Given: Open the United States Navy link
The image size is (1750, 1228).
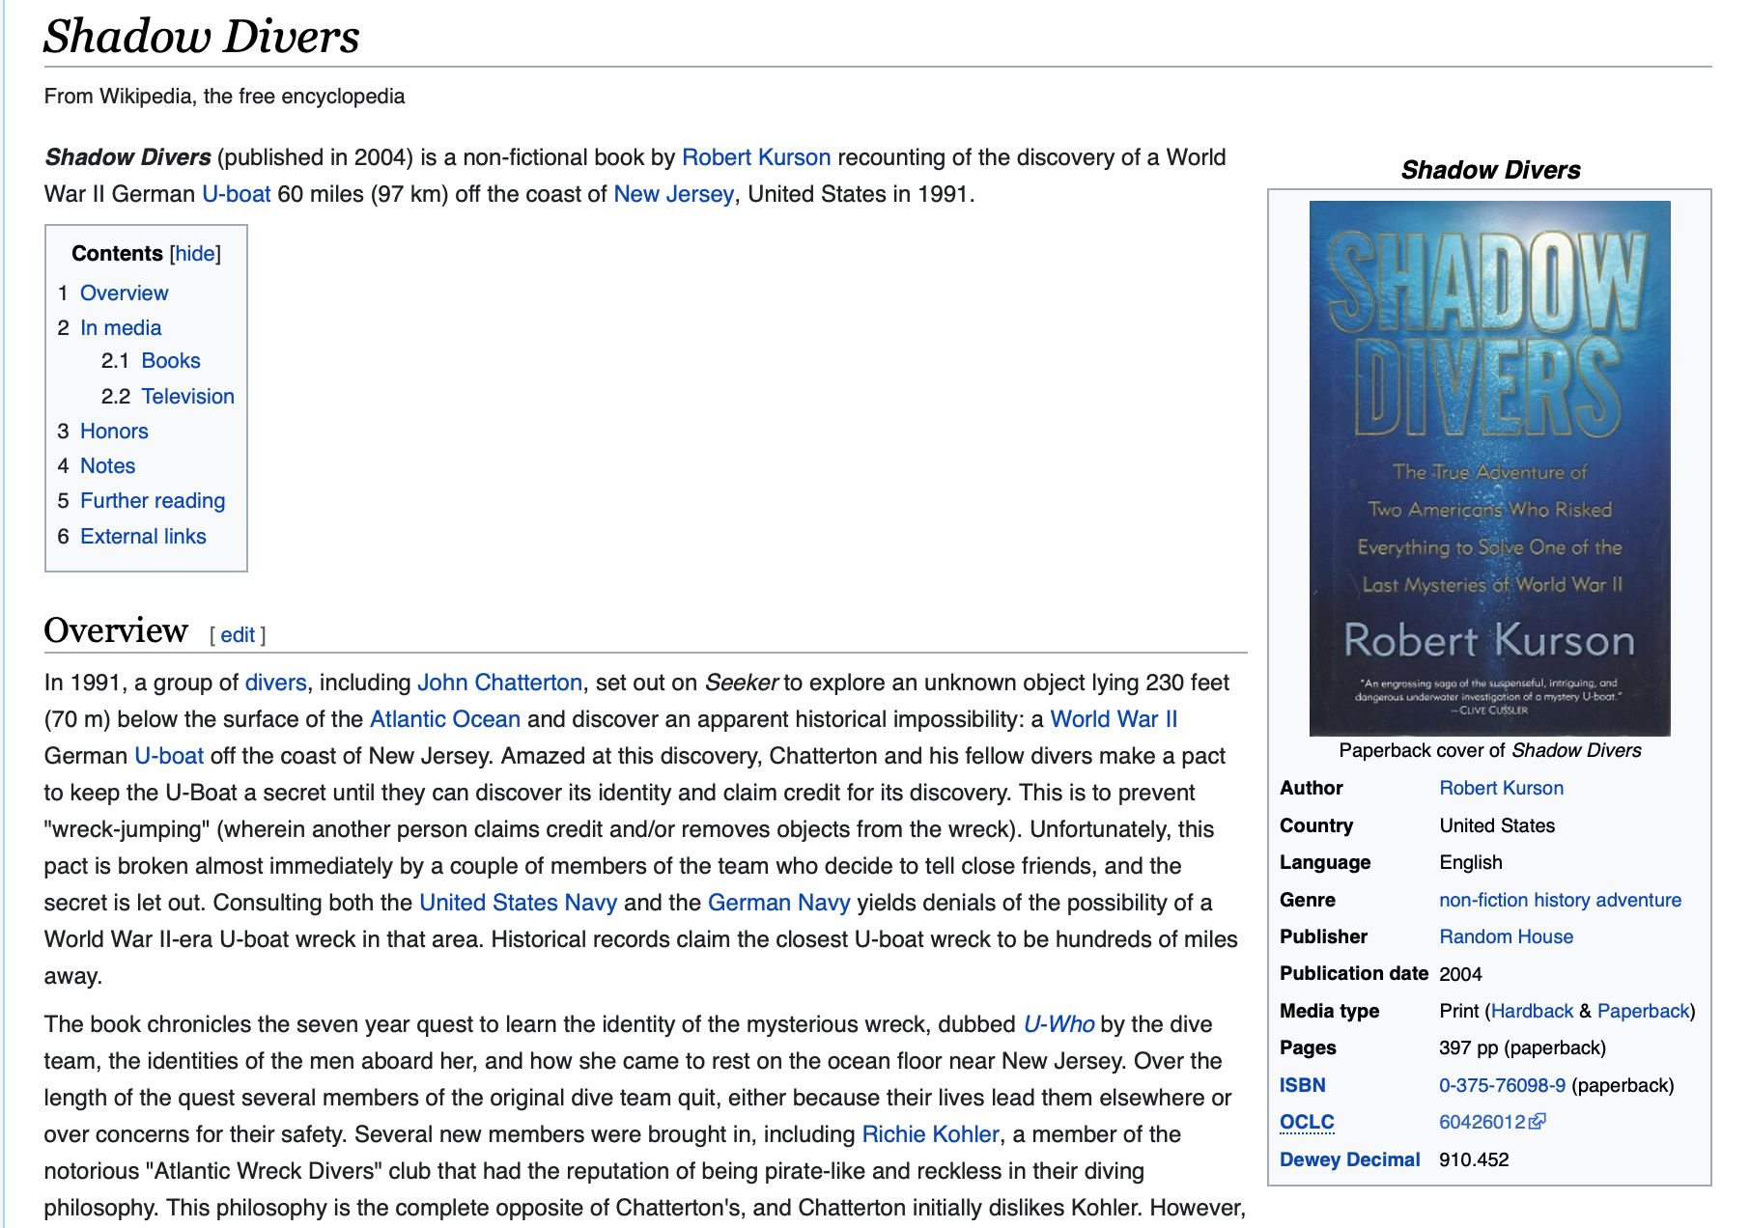Looking at the screenshot, I should point(518,903).
